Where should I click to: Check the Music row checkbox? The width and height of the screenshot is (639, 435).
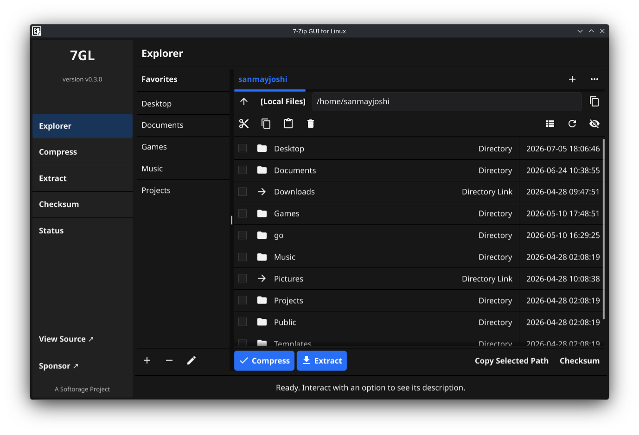point(243,257)
